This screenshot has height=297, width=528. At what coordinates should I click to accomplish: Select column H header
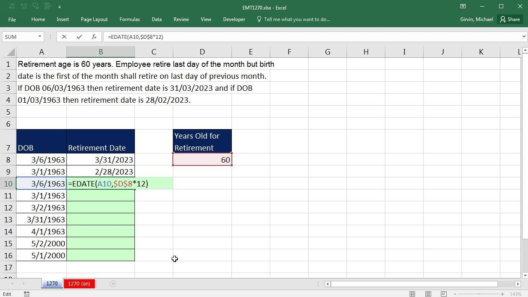pyautogui.click(x=366, y=52)
